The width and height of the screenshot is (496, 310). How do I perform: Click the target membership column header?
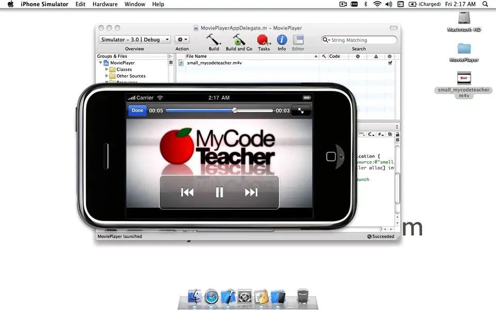pyautogui.click(x=390, y=56)
